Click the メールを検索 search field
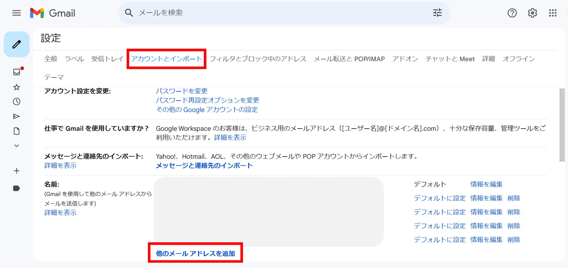This screenshot has width=568, height=268. tap(283, 13)
